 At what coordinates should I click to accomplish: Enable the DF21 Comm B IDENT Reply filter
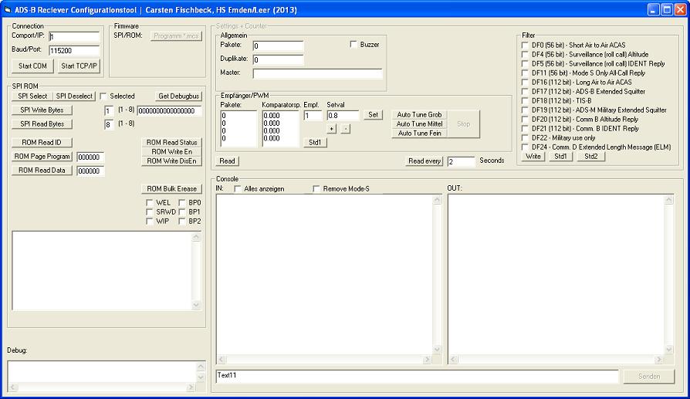click(525, 128)
